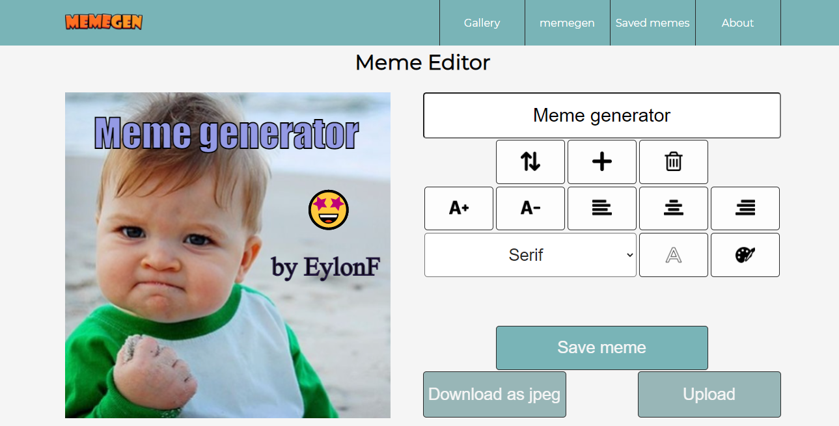Change text stroke color with outlined A icon
The height and width of the screenshot is (426, 839).
coord(674,255)
